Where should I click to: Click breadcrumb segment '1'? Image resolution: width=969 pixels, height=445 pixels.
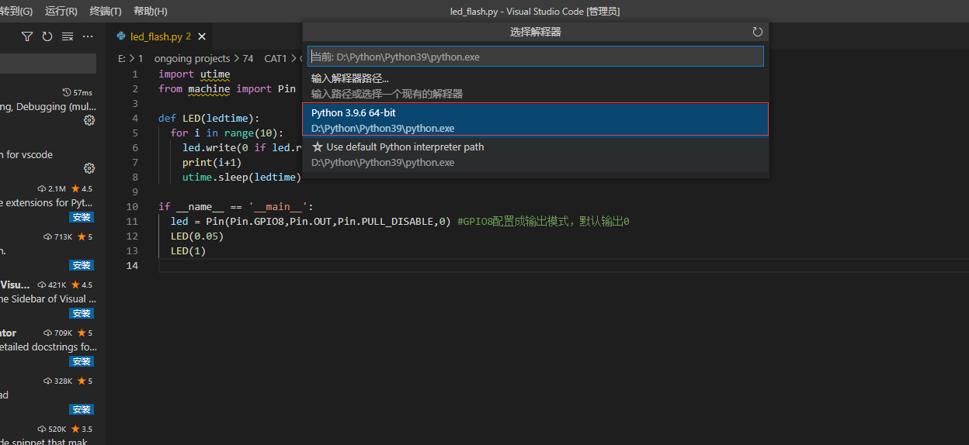141,58
